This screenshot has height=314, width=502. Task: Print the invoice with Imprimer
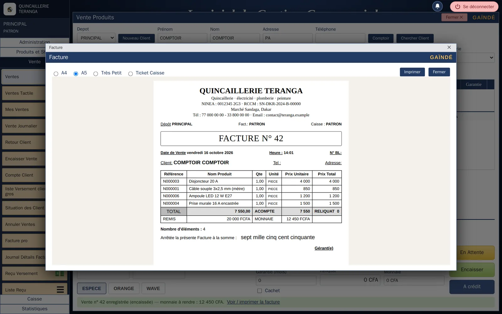tap(412, 72)
